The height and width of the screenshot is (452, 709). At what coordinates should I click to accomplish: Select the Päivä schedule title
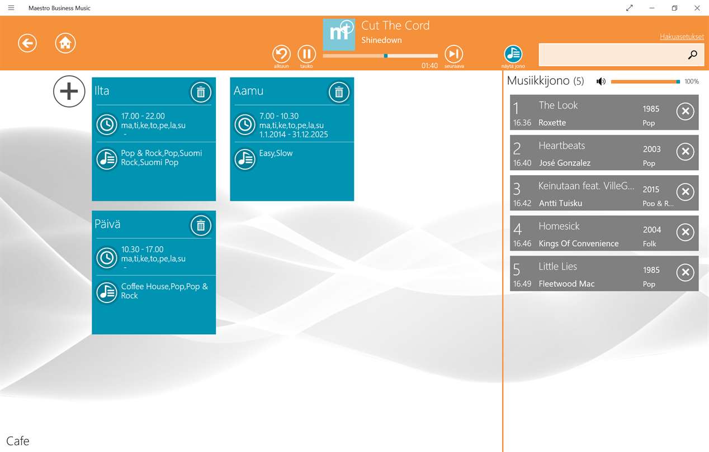107,224
